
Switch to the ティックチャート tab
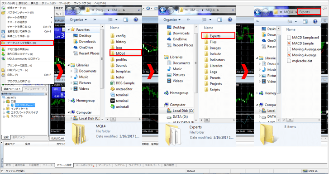point(35,89)
